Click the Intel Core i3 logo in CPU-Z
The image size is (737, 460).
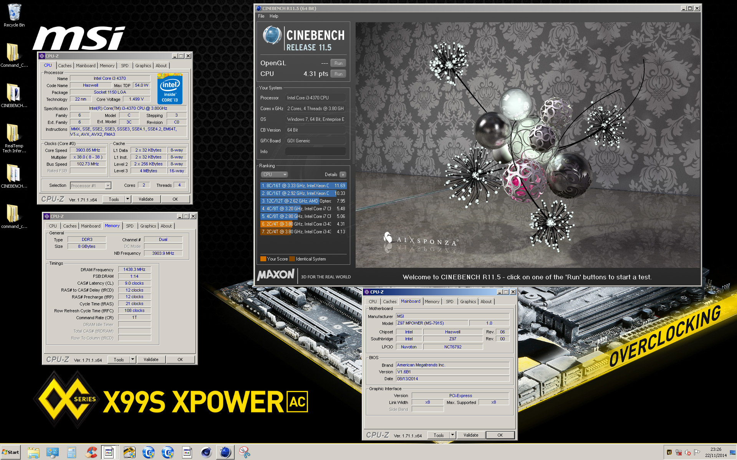click(170, 89)
